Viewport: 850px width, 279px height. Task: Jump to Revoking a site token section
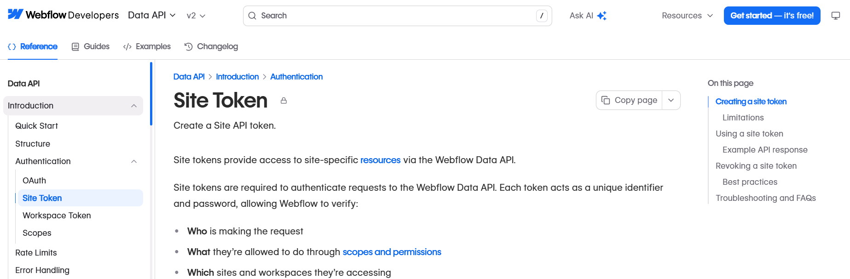coord(756,166)
